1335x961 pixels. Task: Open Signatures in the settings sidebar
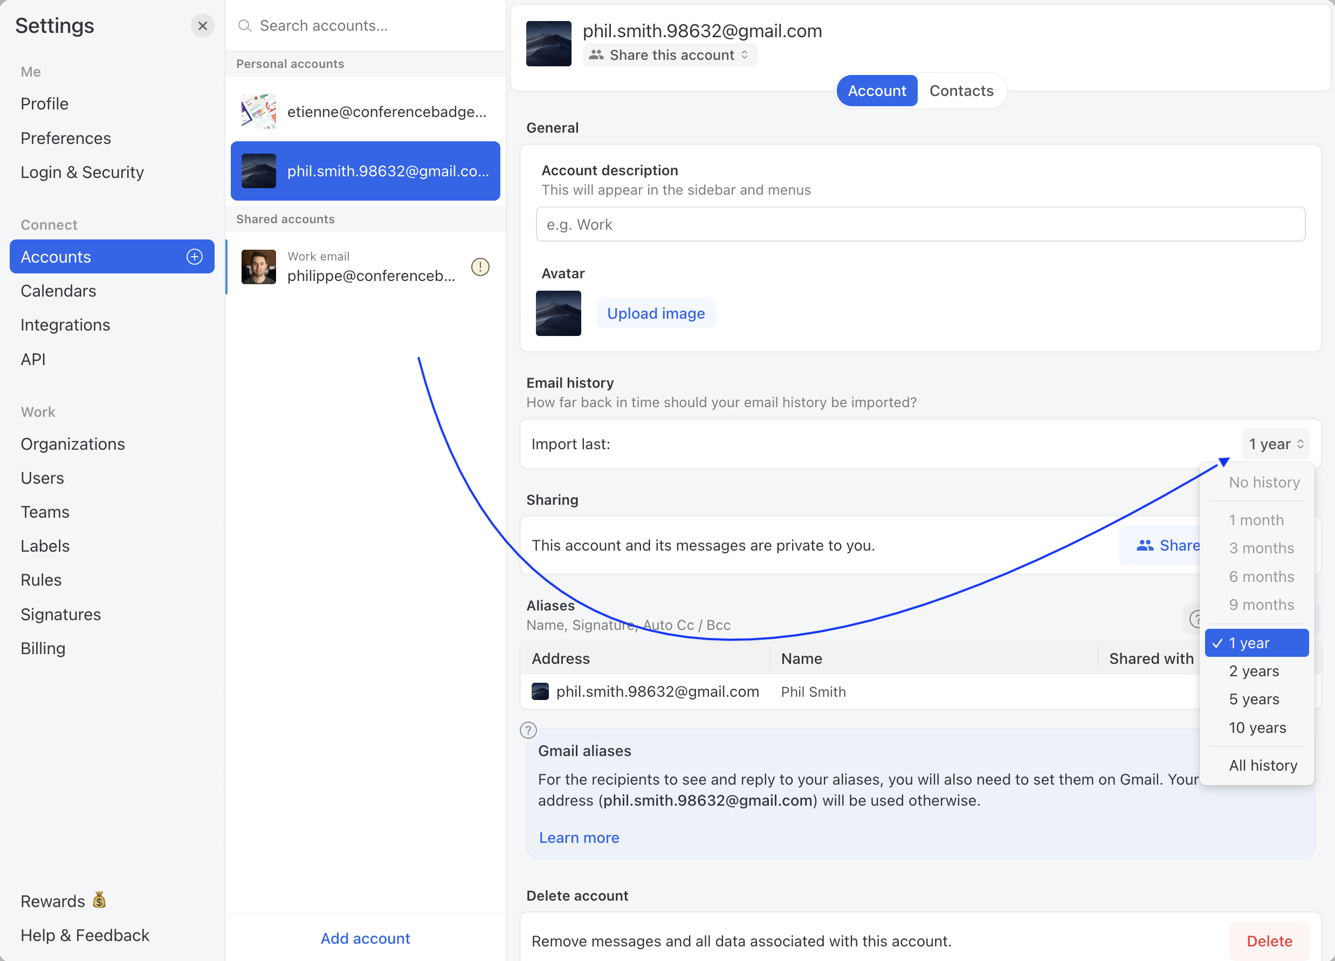[x=60, y=614]
